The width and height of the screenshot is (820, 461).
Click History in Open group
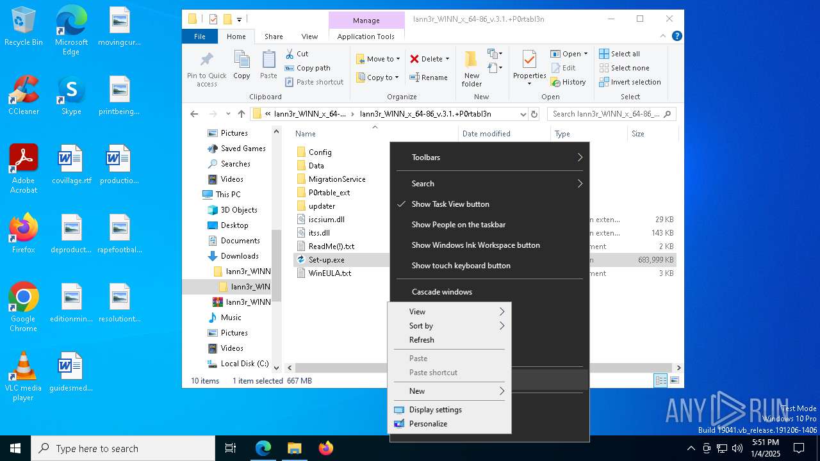click(568, 82)
